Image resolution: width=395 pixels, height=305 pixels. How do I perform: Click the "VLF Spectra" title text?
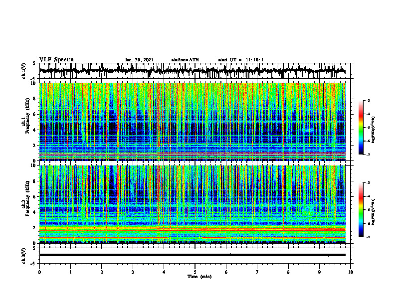56,60
